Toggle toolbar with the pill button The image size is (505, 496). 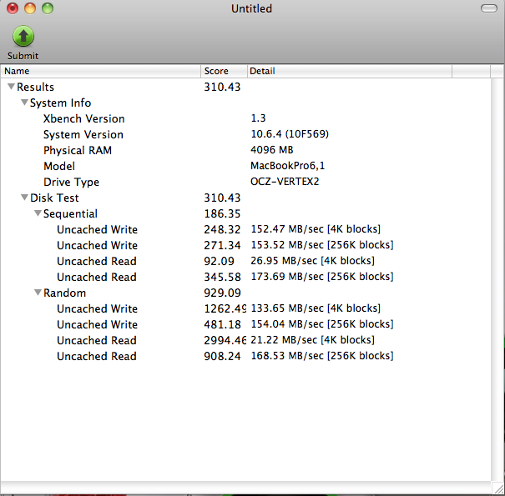click(489, 8)
